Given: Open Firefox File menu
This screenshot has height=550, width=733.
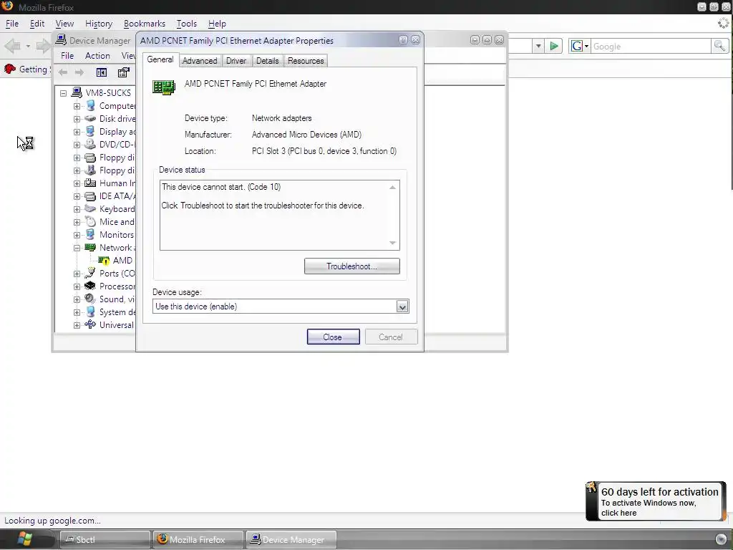Looking at the screenshot, I should [x=12, y=24].
